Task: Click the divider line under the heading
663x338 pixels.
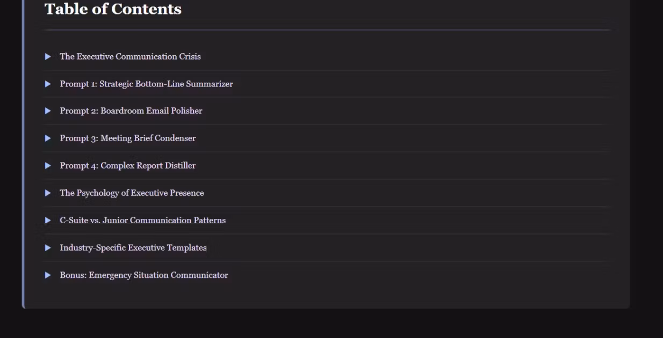Action: pos(327,30)
